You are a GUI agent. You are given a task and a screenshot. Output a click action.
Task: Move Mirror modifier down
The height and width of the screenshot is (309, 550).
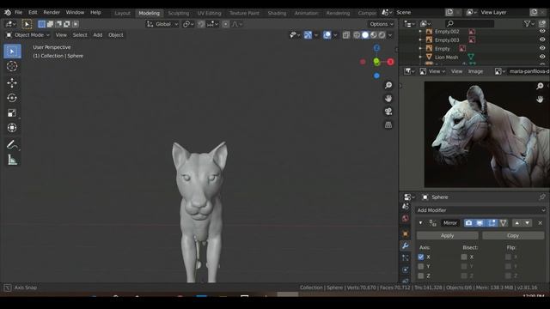(x=527, y=223)
